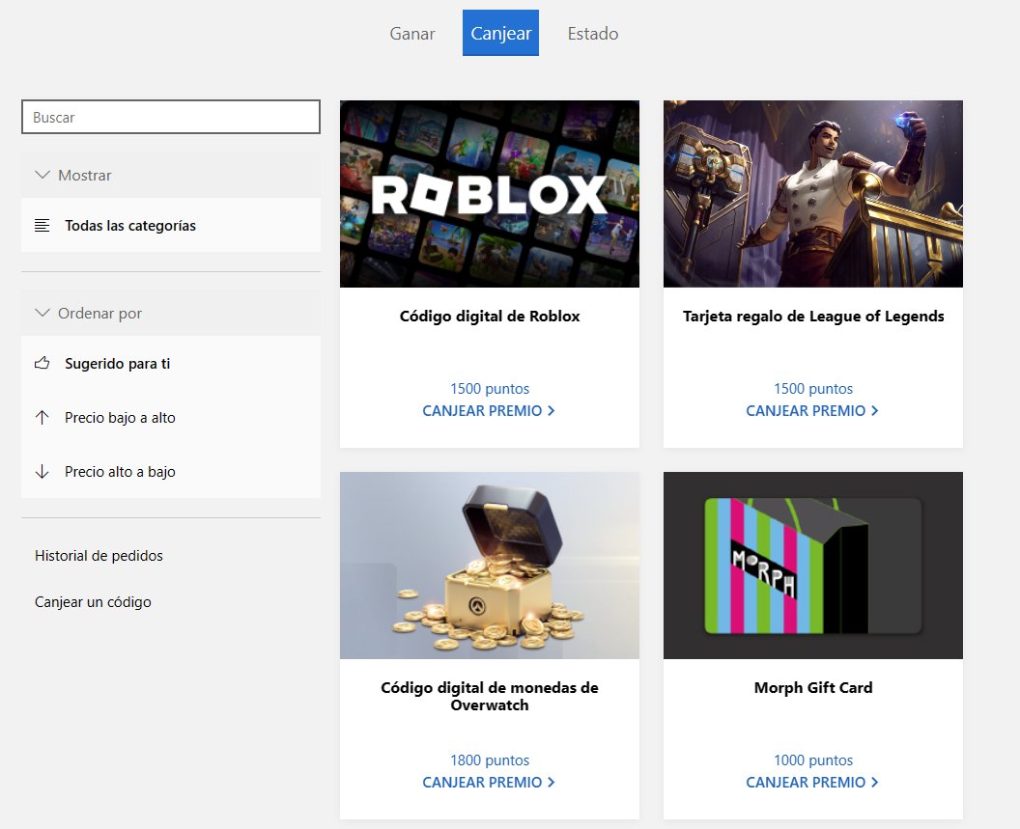Click 1500 puntos under Roblox
The image size is (1020, 829).
(489, 388)
